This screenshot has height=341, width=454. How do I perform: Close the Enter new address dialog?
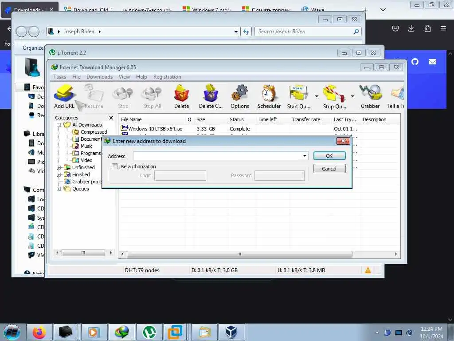click(344, 141)
